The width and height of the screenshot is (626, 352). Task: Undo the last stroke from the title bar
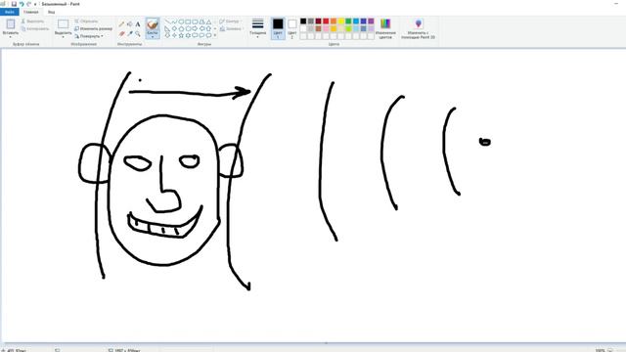22,4
